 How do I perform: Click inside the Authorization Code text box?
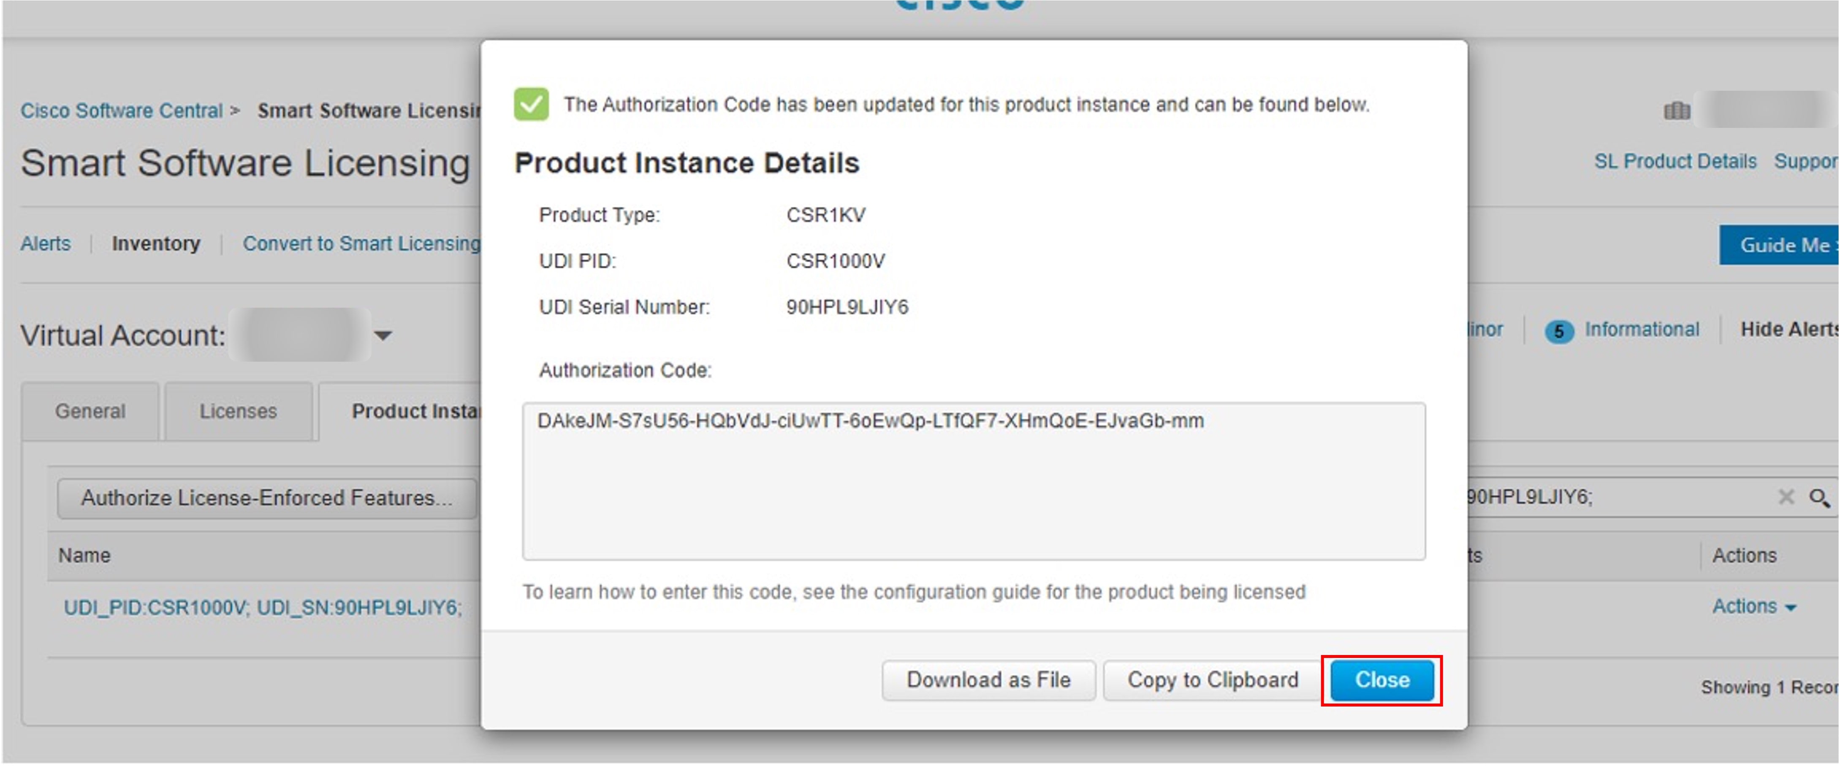(974, 480)
